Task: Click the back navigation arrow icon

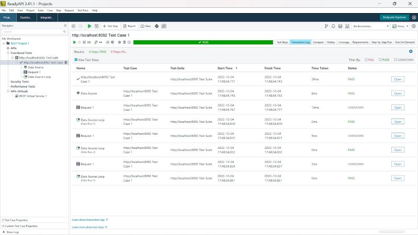Action: click(74, 26)
